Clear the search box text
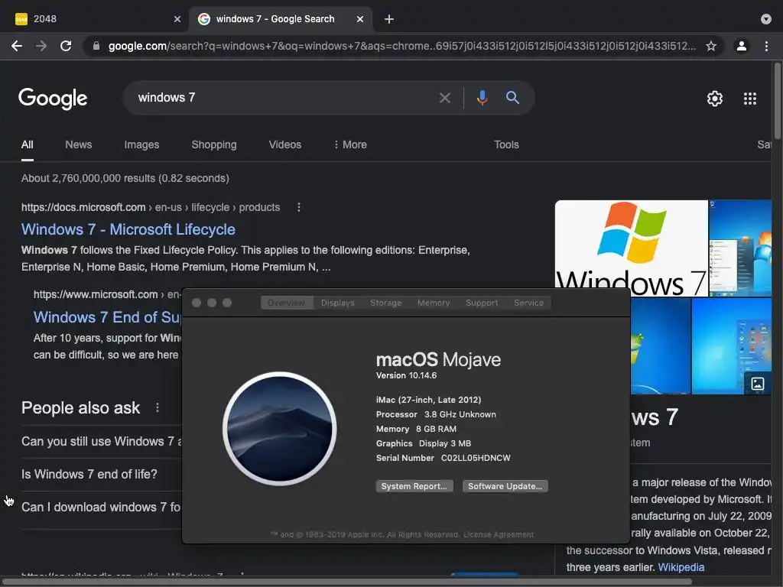Viewport: 783px width, 587px height. tap(444, 98)
